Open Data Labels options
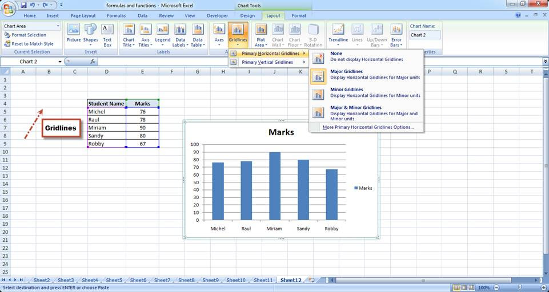This screenshot has width=549, height=292. [181, 35]
